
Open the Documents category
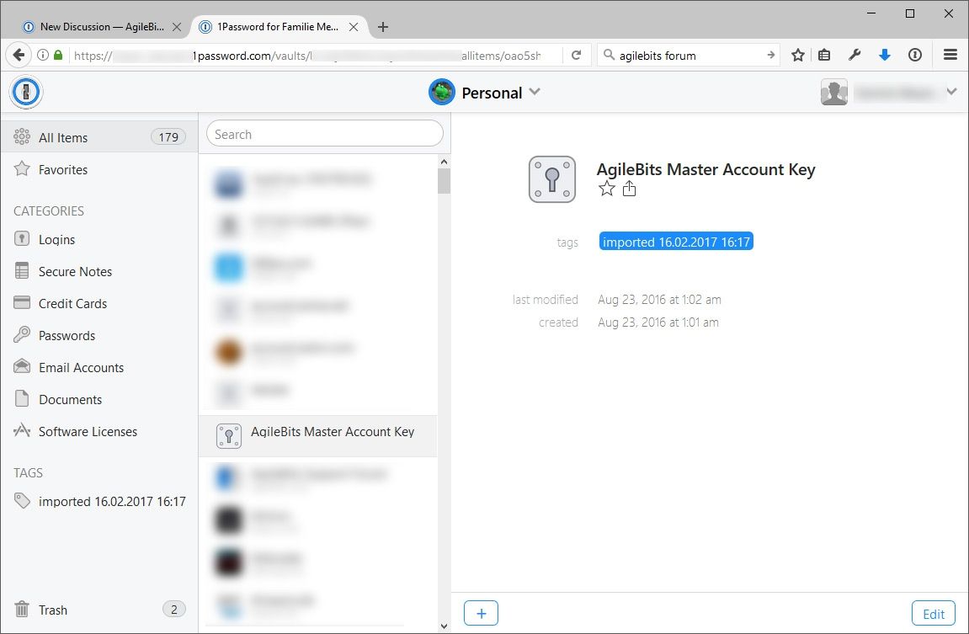pos(99,399)
